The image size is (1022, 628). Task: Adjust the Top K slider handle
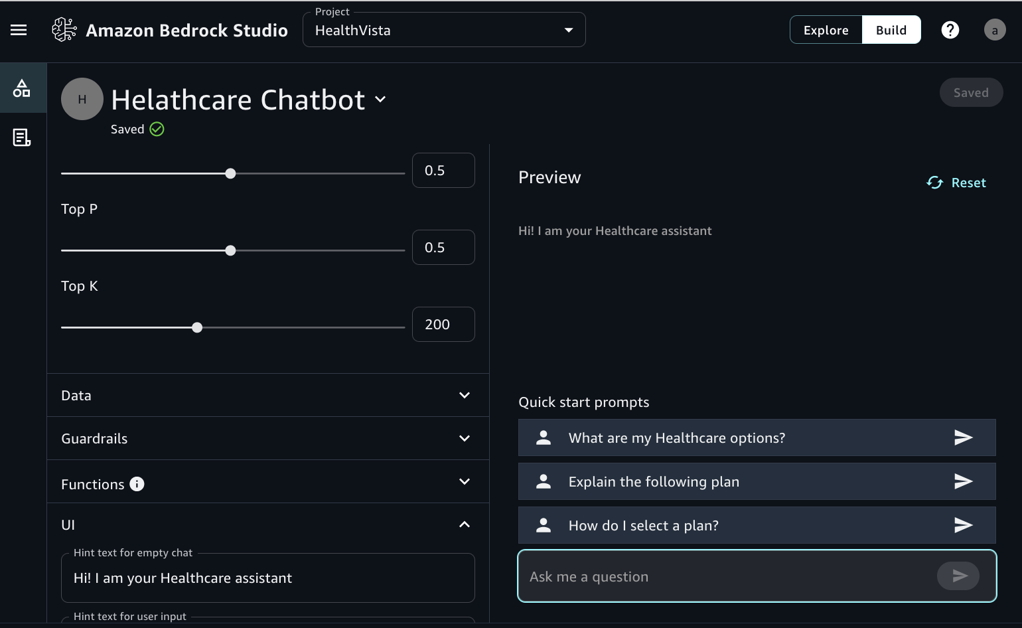[197, 327]
